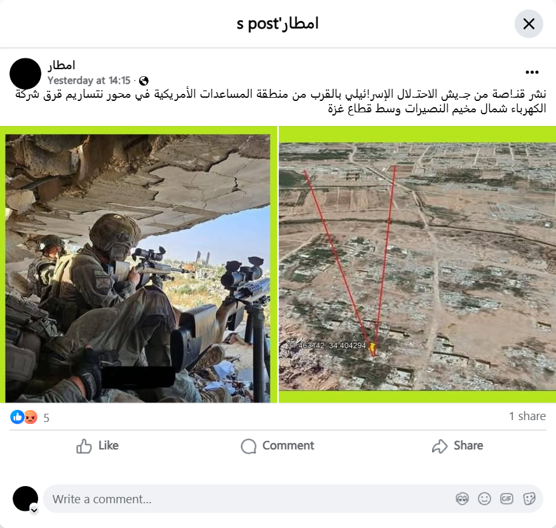Close the post dialog with X button
Screen dimensions: 556x528
528,23
